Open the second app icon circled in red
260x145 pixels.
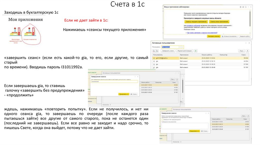pyautogui.click(x=30, y=32)
